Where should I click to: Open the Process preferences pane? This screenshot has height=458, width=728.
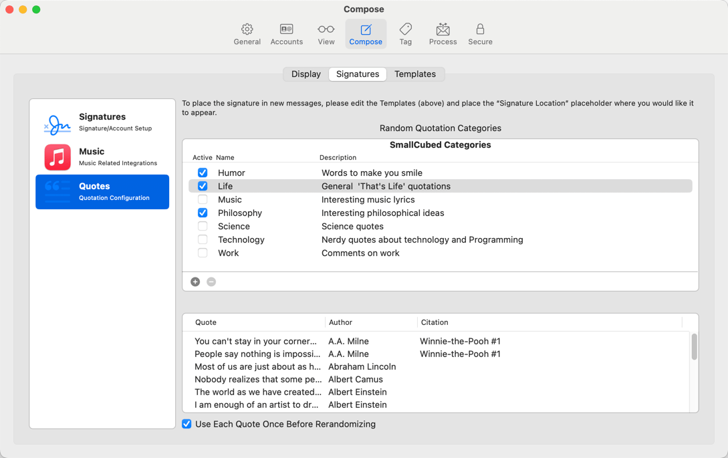click(x=443, y=34)
